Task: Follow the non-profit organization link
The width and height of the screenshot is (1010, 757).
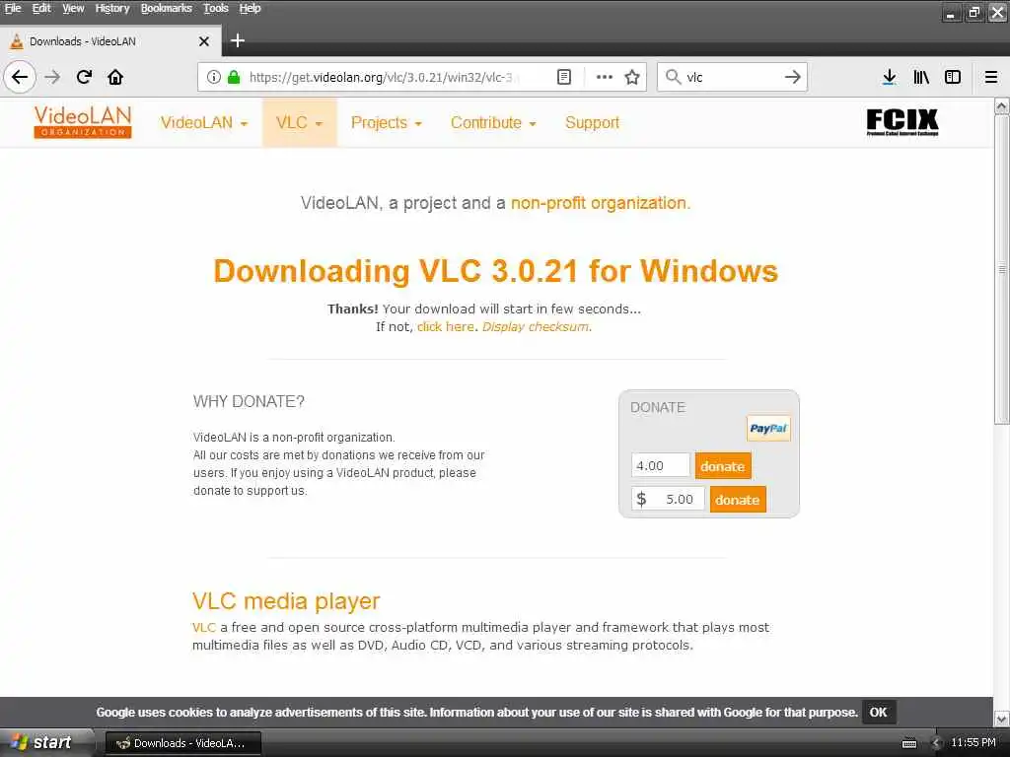Action: point(601,203)
